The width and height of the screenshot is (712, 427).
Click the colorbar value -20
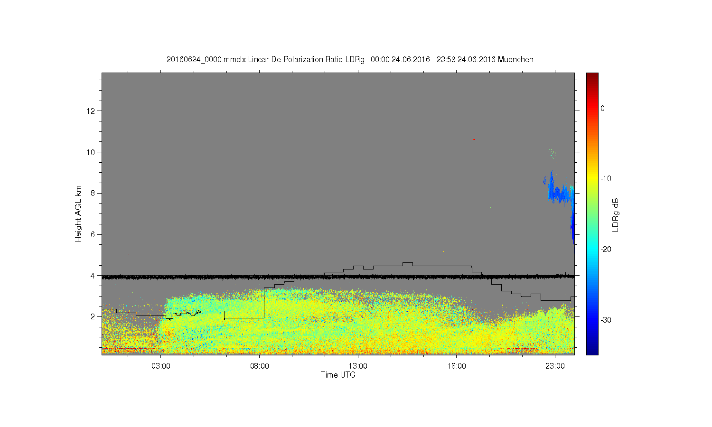coord(606,249)
